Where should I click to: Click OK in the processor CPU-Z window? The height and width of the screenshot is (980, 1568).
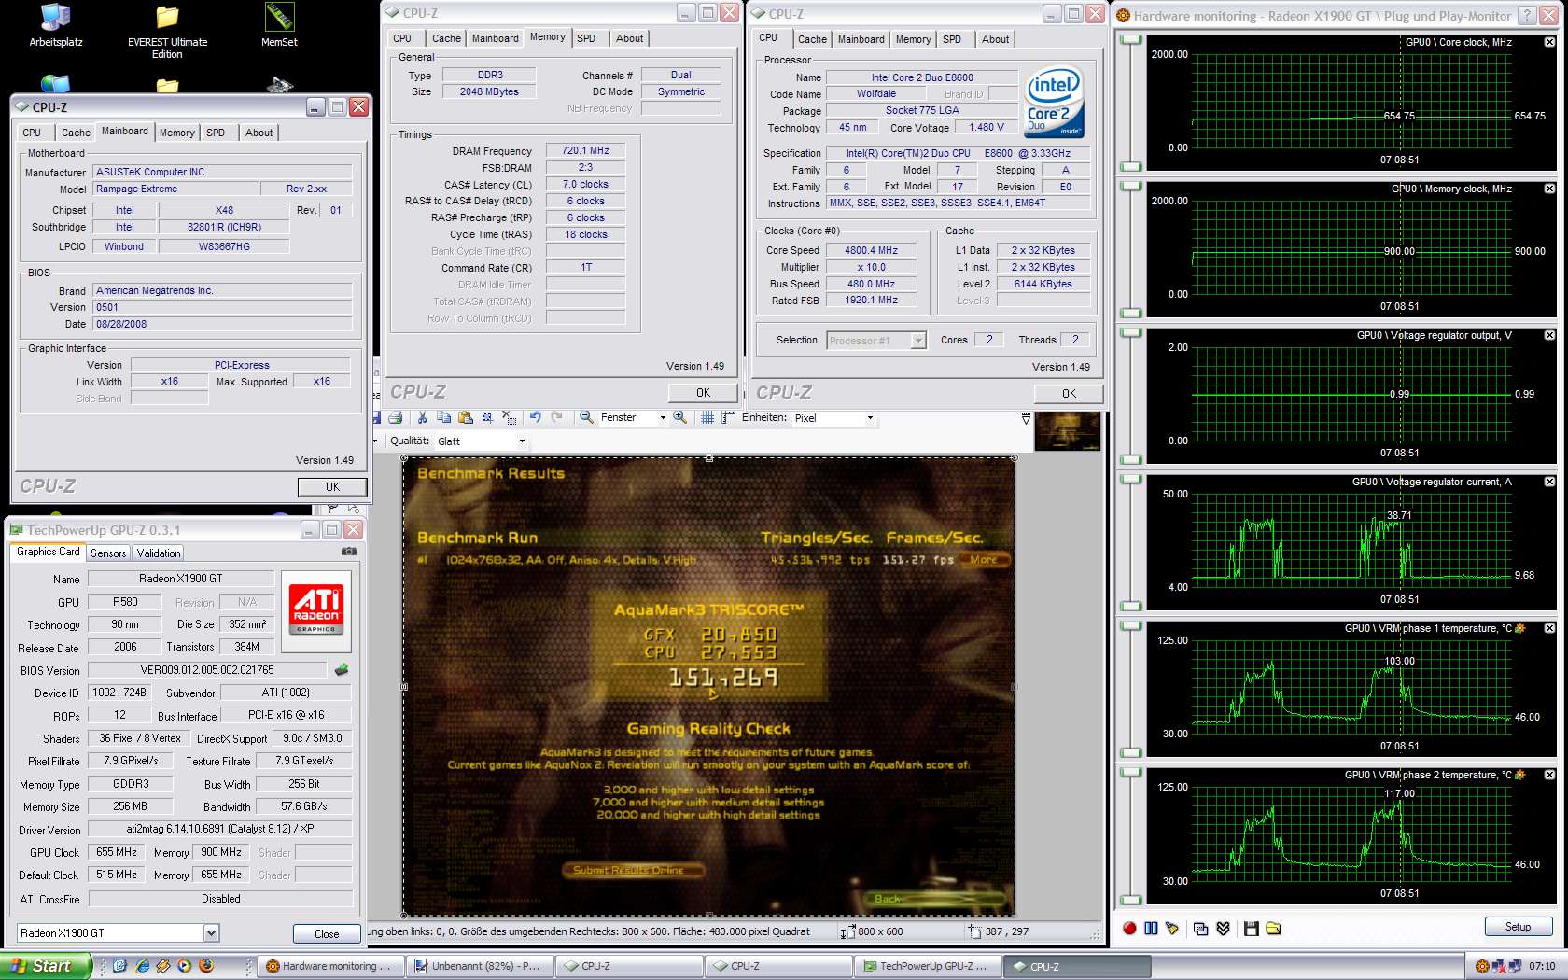(x=1069, y=394)
